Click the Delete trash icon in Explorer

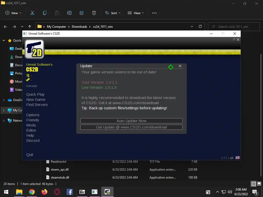[94, 13]
